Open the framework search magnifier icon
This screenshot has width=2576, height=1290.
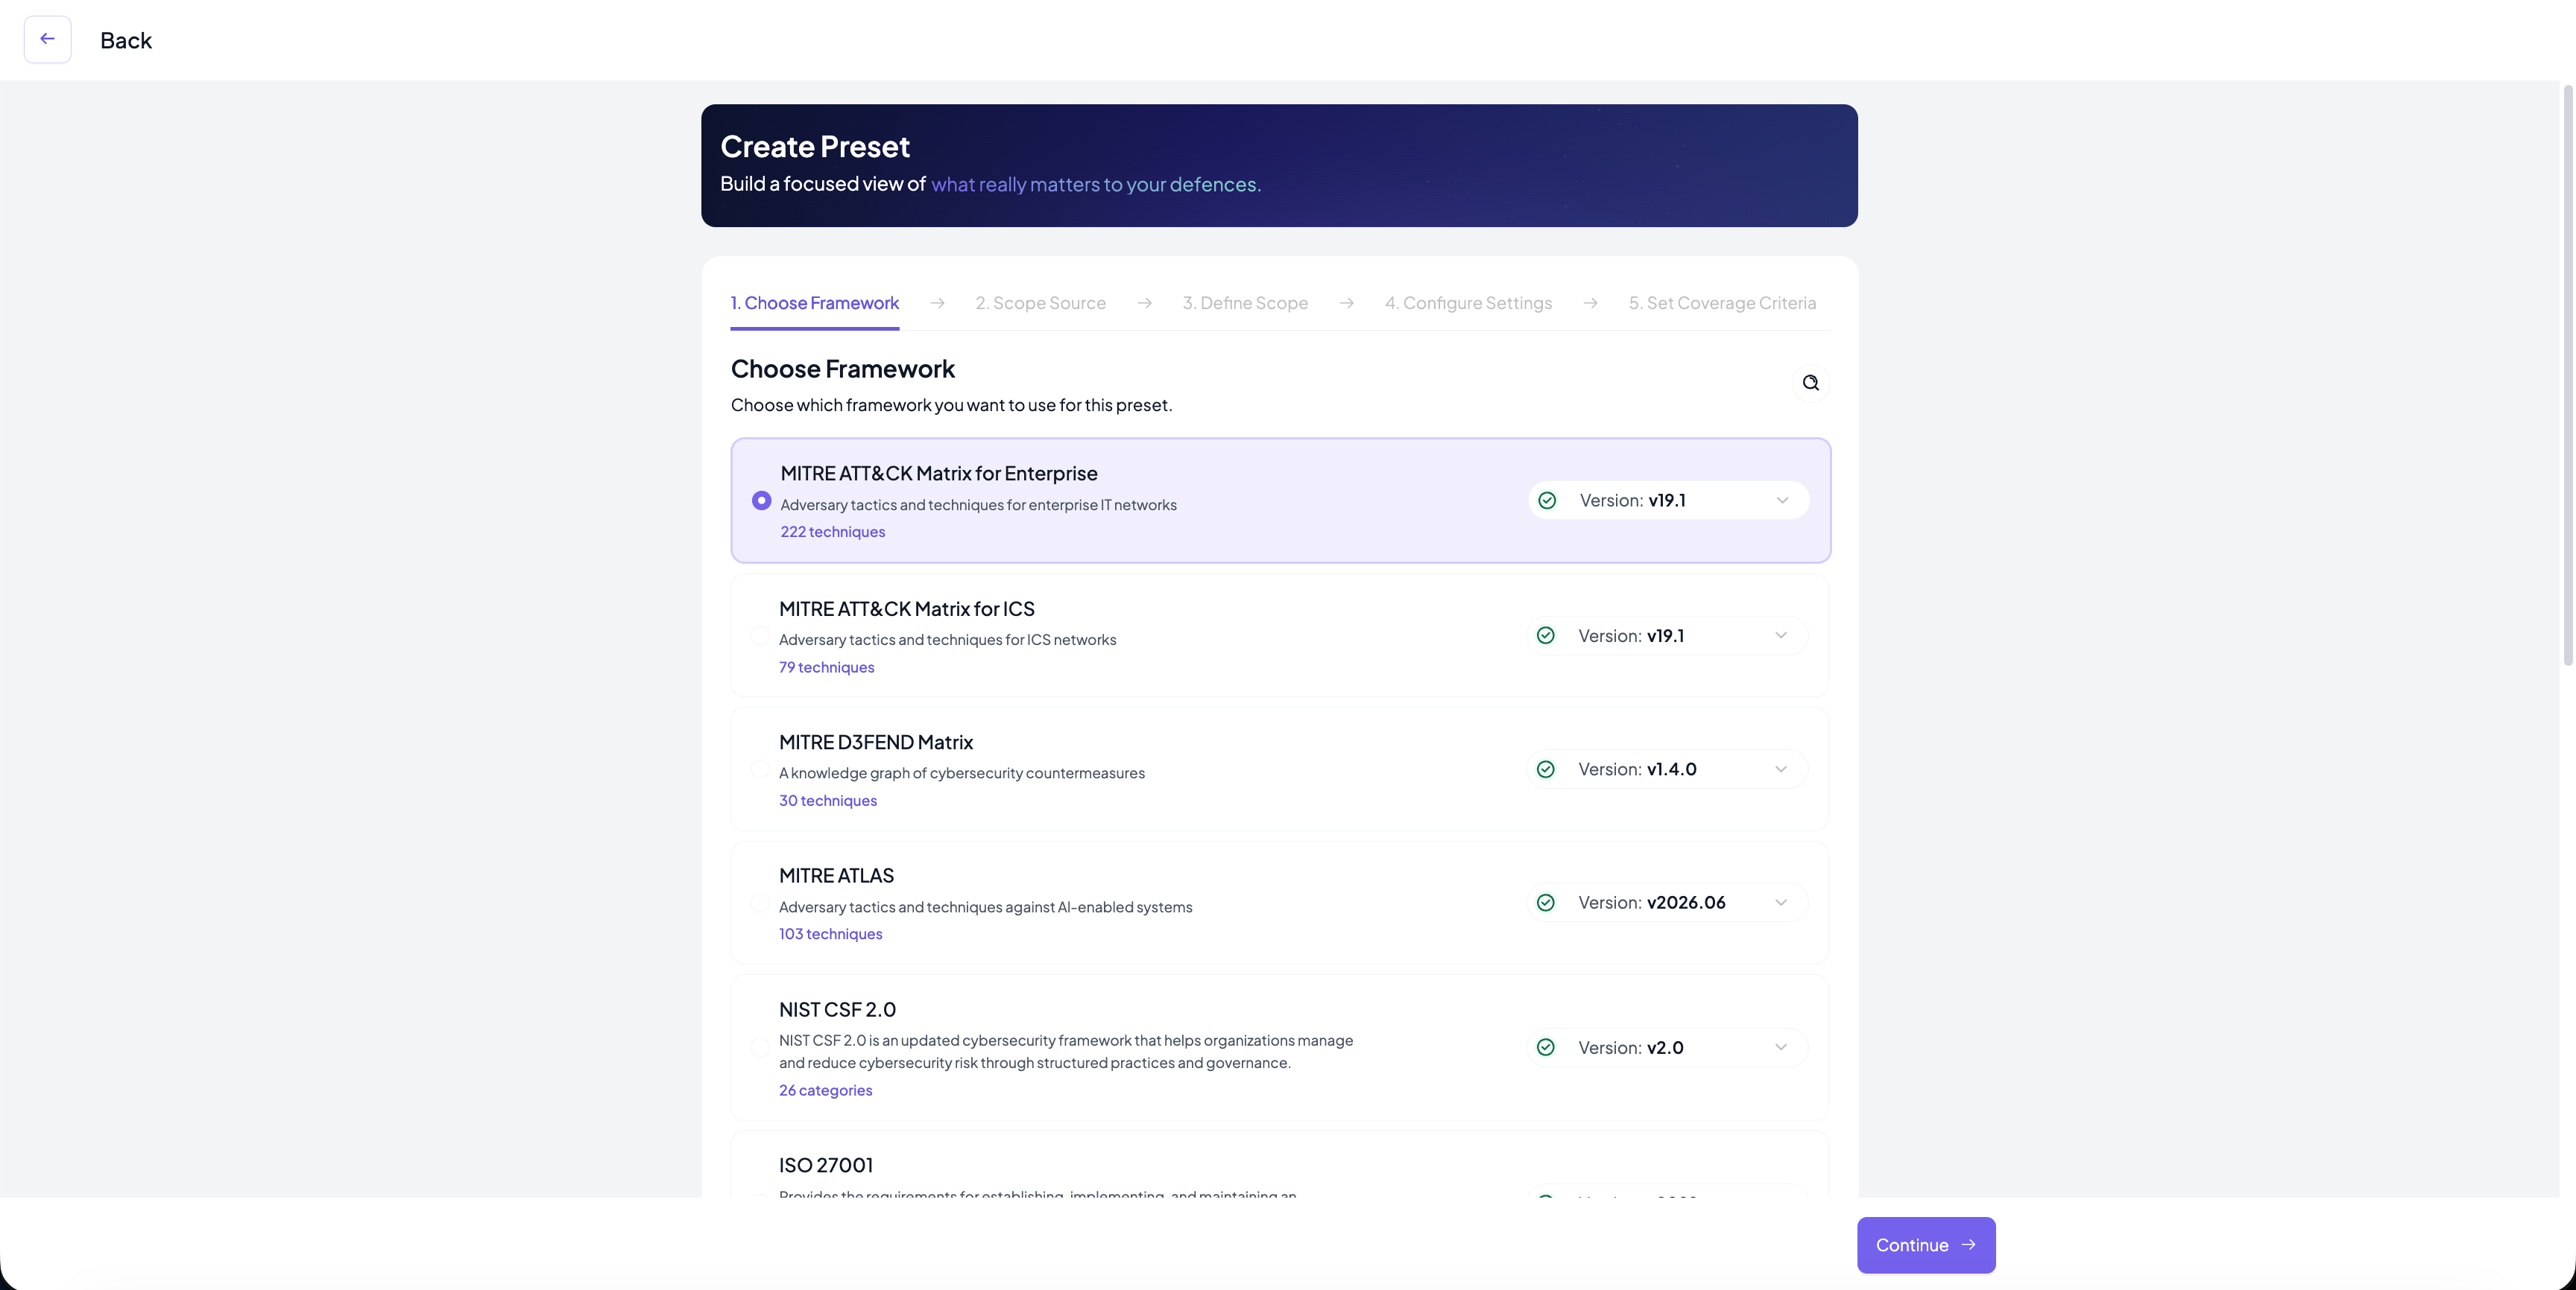(1810, 383)
